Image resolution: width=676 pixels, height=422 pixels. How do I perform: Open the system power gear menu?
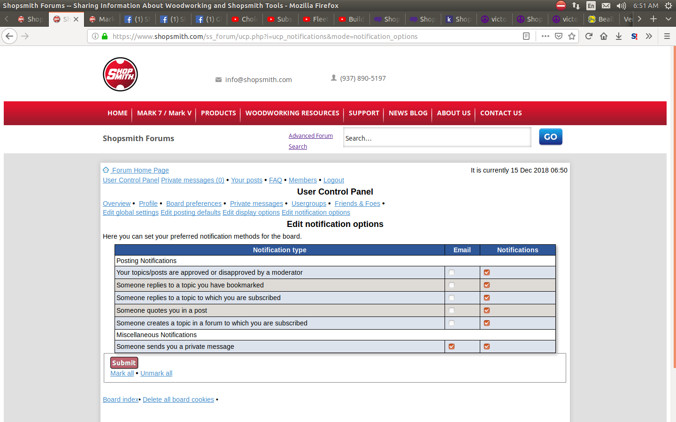click(x=668, y=6)
